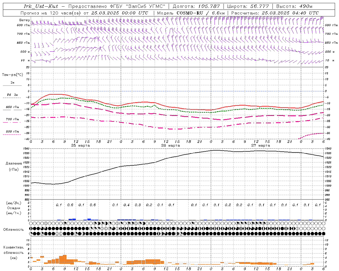The height and width of the screenshot is (271, 339).
Task: Click the forecast start time 25.03.2025 00:00 UTC
Action: click(120, 13)
